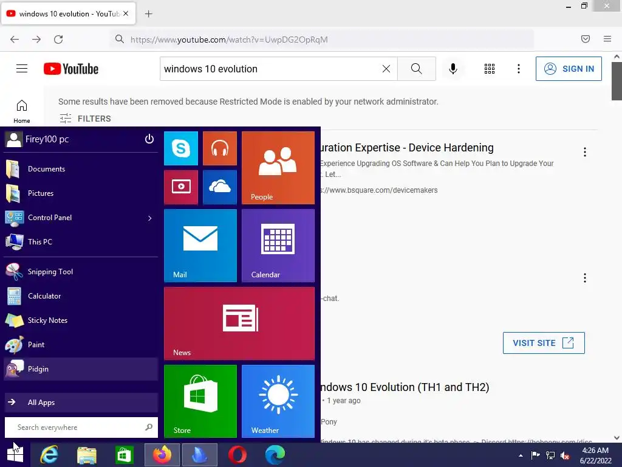This screenshot has height=467, width=622.
Task: Clear the YouTube search text
Action: point(386,69)
